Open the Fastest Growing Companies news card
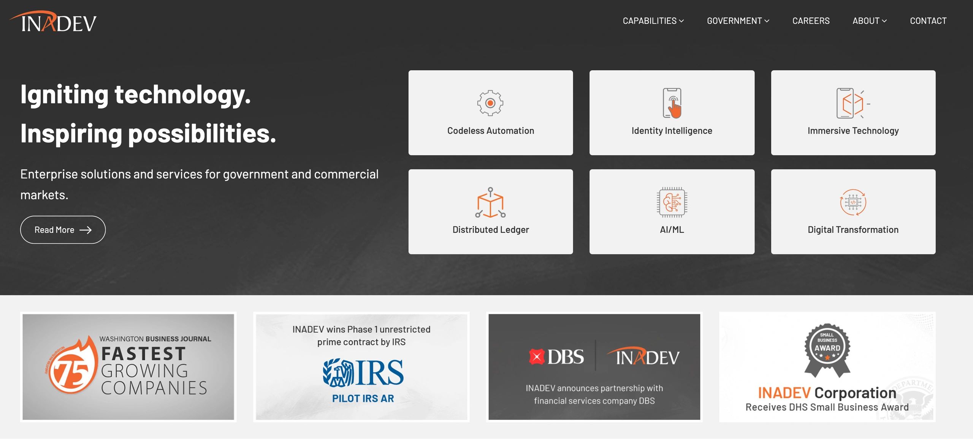 tap(128, 367)
